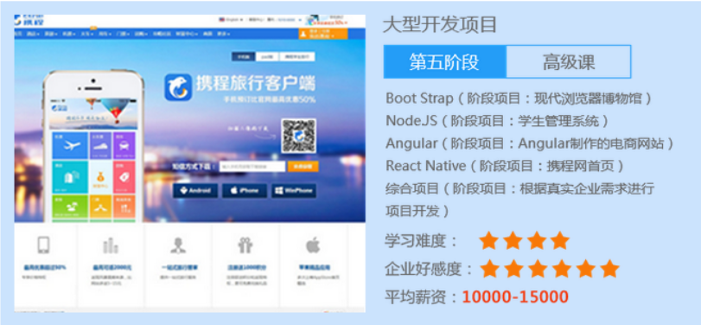701x325 pixels.
Task: Click the gray gift icon in the features row
Action: pos(245,245)
